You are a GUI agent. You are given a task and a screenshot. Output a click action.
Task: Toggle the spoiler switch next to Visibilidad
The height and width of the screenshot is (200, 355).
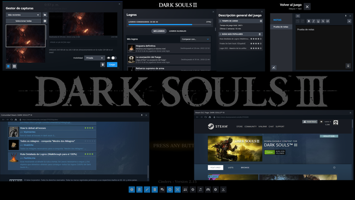(x=114, y=58)
